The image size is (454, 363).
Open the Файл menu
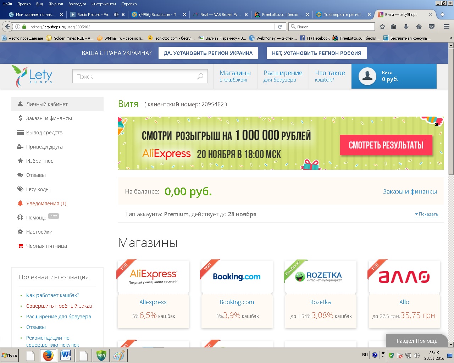(7, 4)
